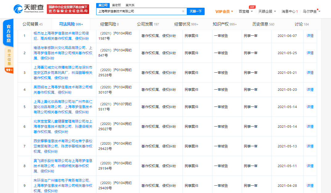Click 详情 for the 2021-06-07 case
331x193 pixels.
pyautogui.click(x=310, y=36)
